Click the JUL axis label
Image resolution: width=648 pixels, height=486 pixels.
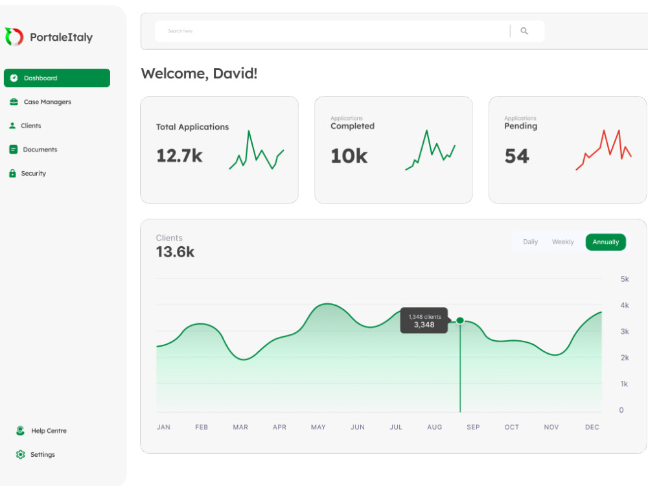coord(396,427)
